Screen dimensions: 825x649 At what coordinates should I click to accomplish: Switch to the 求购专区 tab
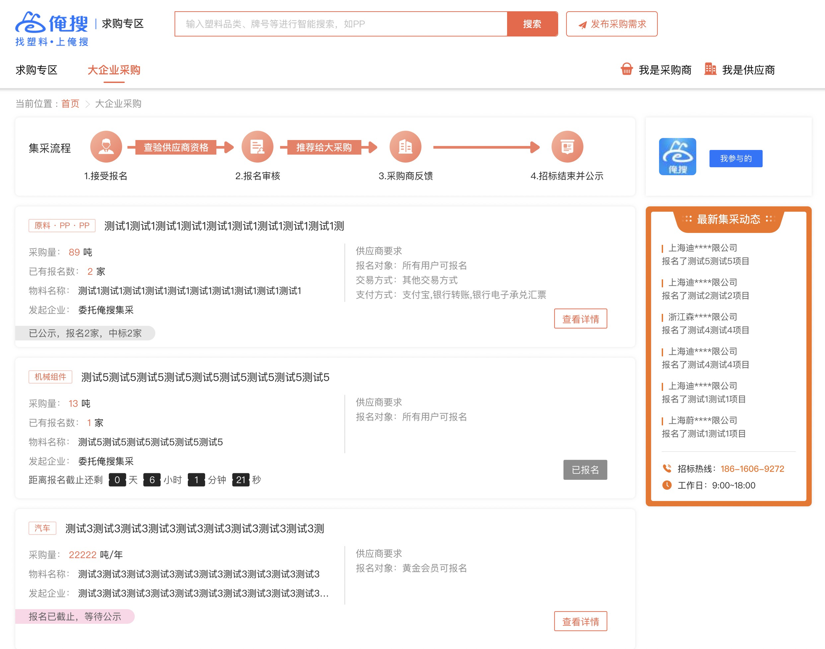click(x=37, y=70)
